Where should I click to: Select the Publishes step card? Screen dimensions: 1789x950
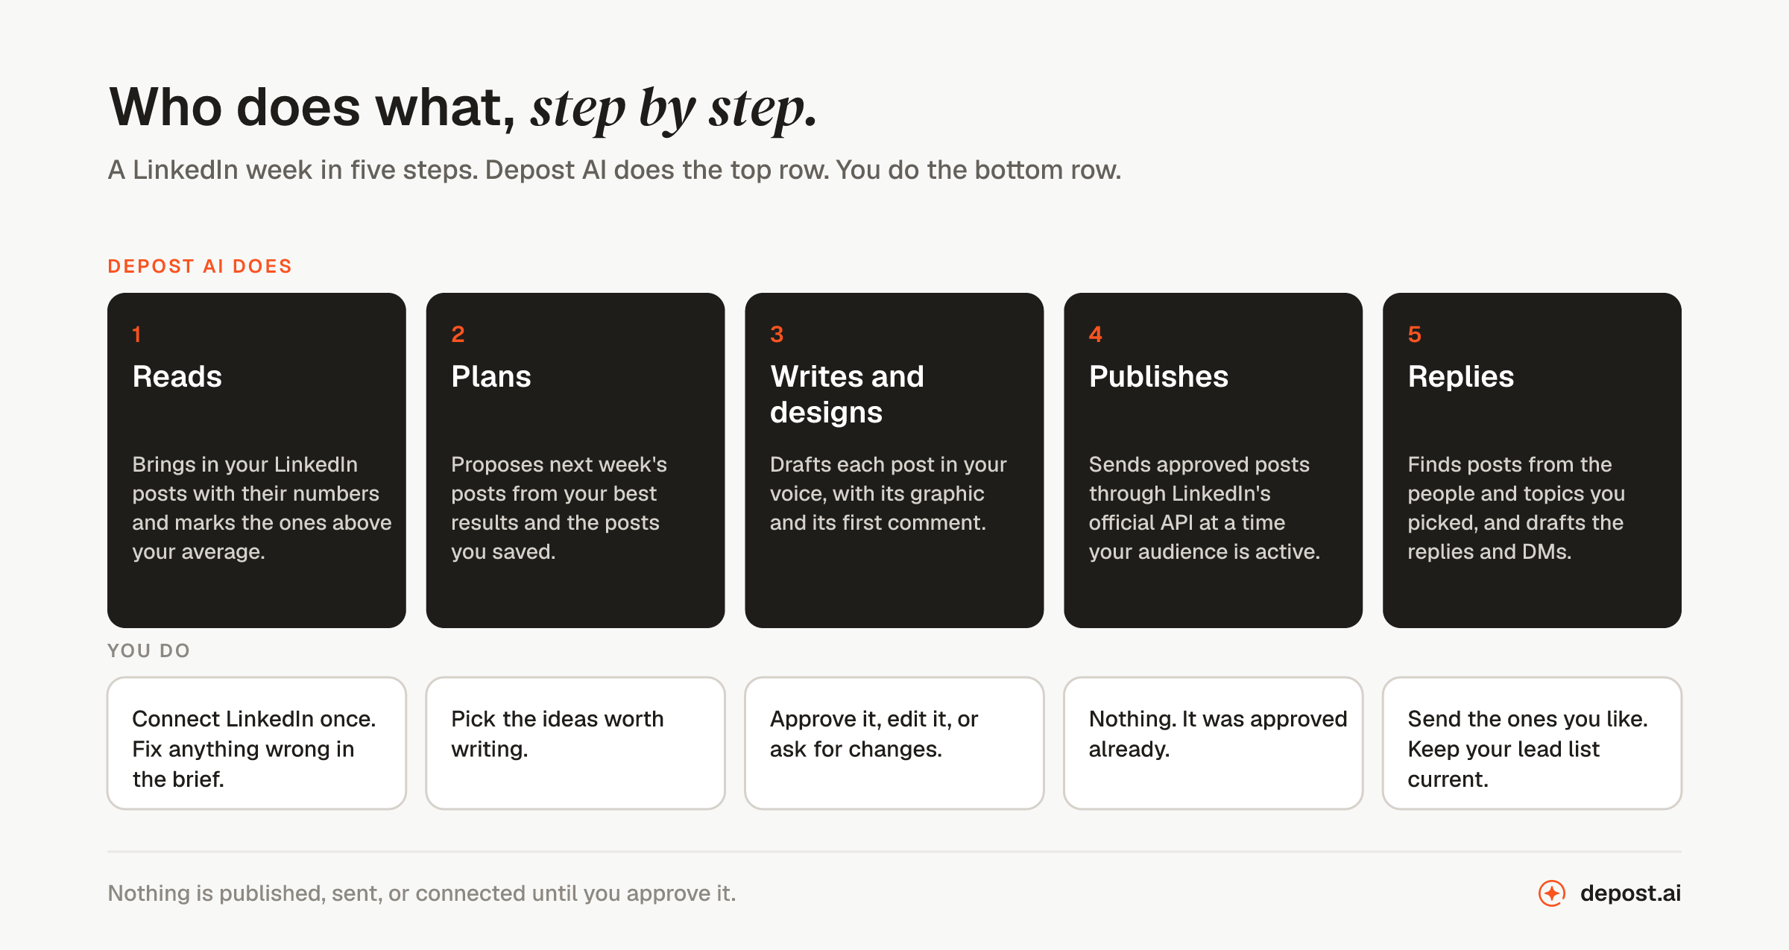[1214, 460]
